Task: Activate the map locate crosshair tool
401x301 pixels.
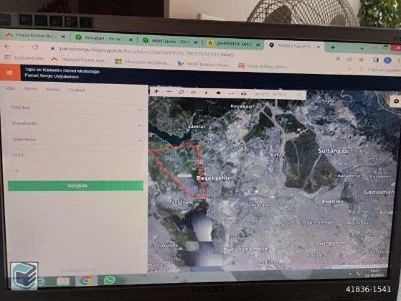Action: (x=194, y=92)
